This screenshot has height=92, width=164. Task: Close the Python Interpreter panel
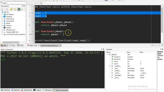pyautogui.click(x=104, y=49)
